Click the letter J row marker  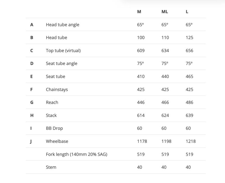(x=31, y=142)
